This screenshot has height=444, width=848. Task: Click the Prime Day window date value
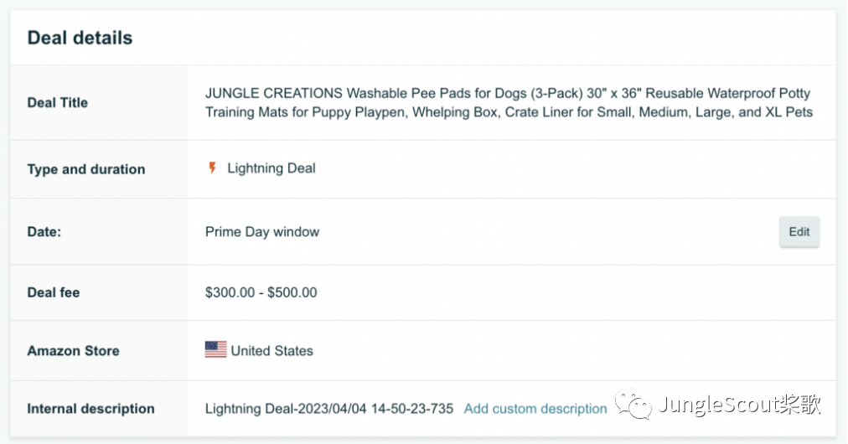click(x=262, y=232)
